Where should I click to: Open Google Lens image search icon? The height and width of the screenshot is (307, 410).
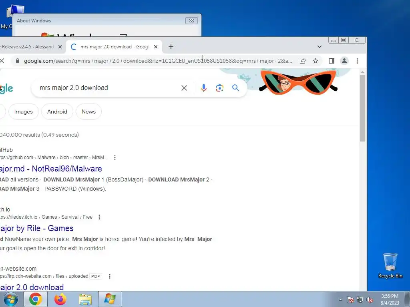(220, 88)
